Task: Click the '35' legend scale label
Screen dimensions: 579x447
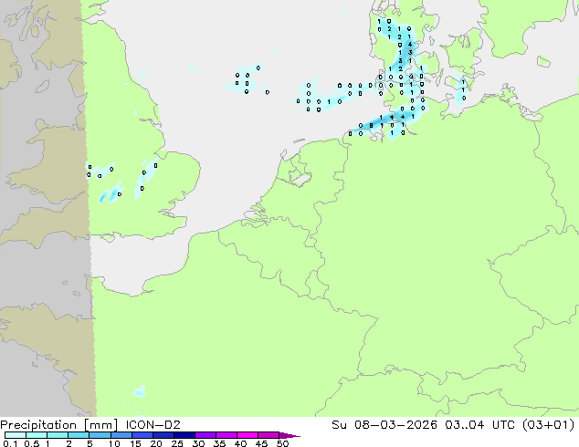Action: pos(219,443)
